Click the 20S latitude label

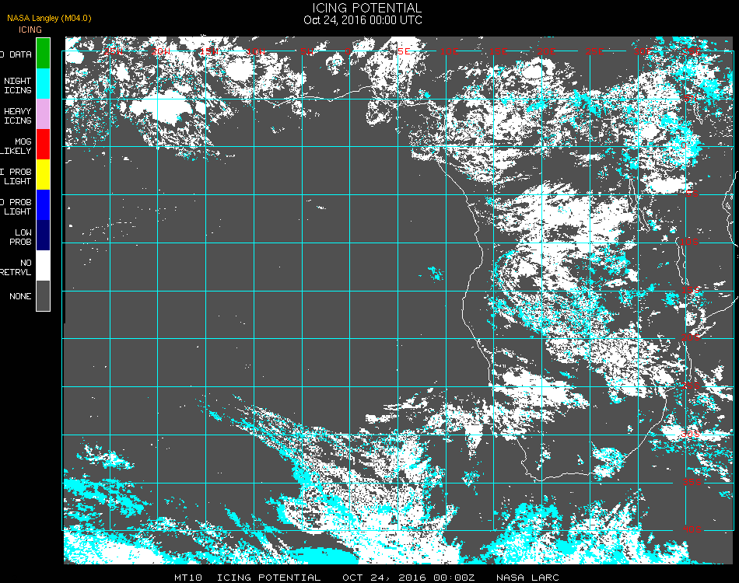(x=691, y=337)
